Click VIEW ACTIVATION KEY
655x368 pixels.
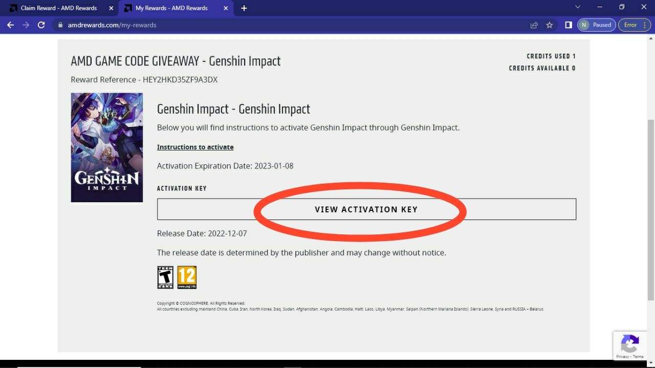point(366,209)
